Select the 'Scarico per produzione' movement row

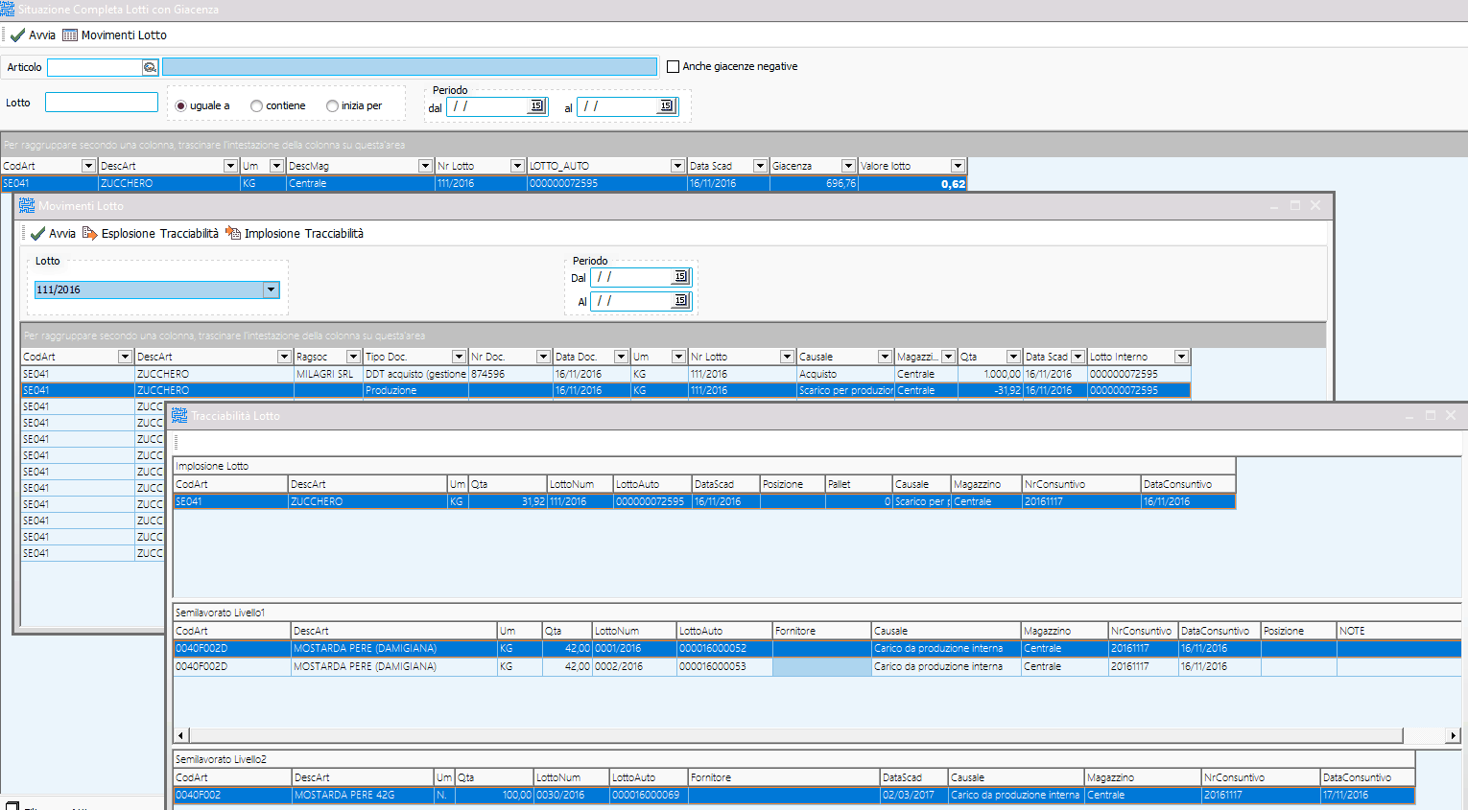click(605, 390)
